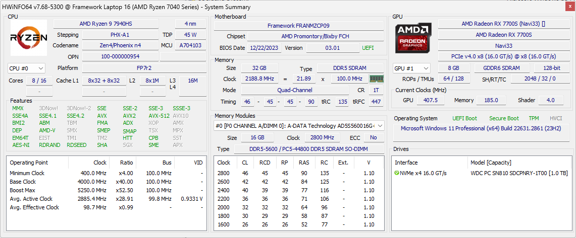
Task: Click the AMD Ryzen 9 7940HS name button
Action: click(113, 24)
